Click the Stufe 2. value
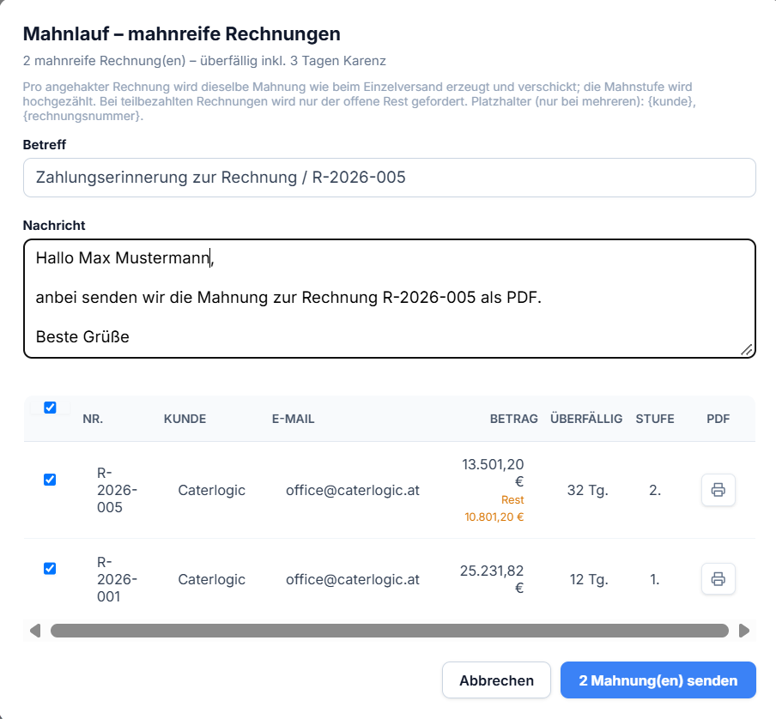The width and height of the screenshot is (776, 719). pos(655,490)
